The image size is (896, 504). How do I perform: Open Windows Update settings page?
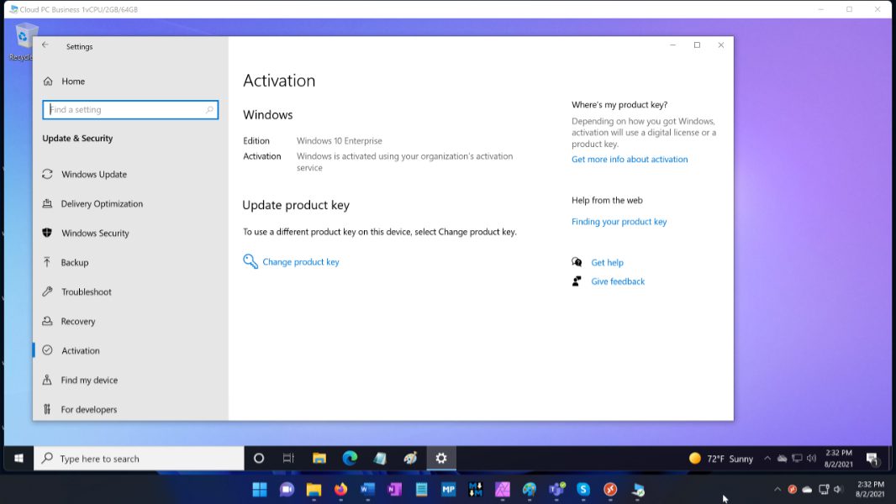pos(93,175)
